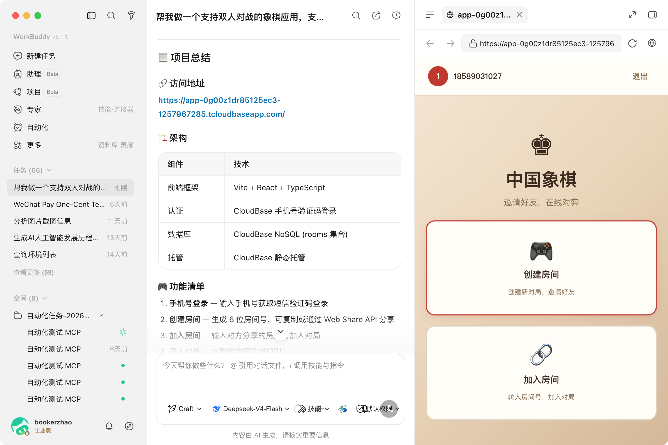Viewport: 668px width, 445px height.
Task: Open search in the WorkBuddy sidebar
Action: tap(111, 16)
